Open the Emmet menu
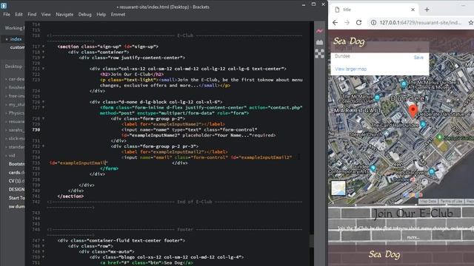Screen dimensions: 474x266 coord(118,14)
